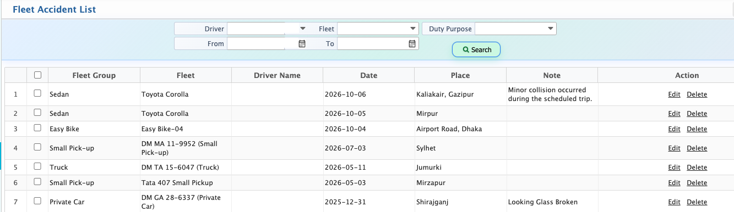Select the Mirzapur row checkbox
Image resolution: width=734 pixels, height=212 pixels.
click(x=37, y=182)
